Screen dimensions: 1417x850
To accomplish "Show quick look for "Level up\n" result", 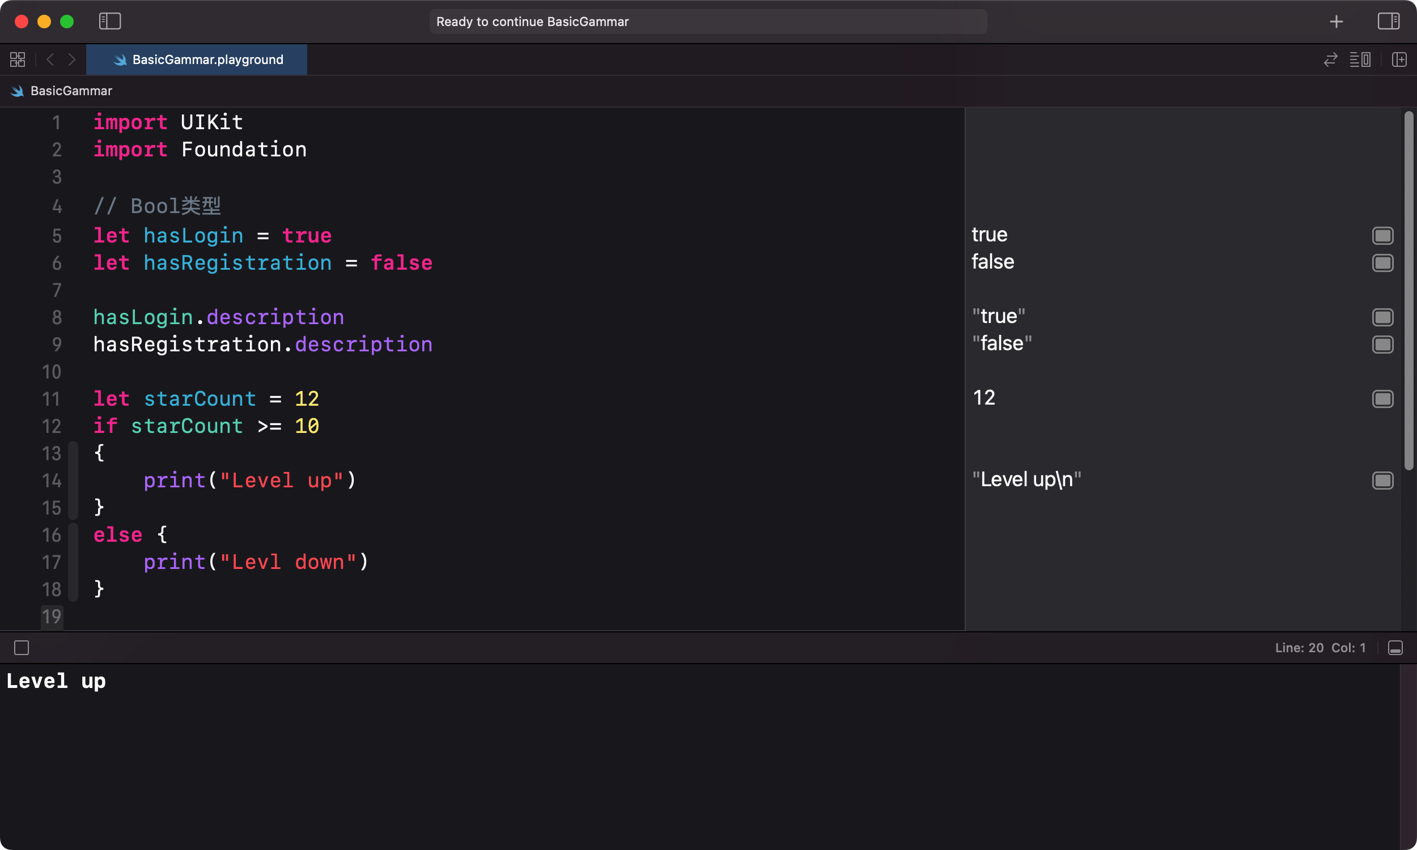I will [1382, 481].
